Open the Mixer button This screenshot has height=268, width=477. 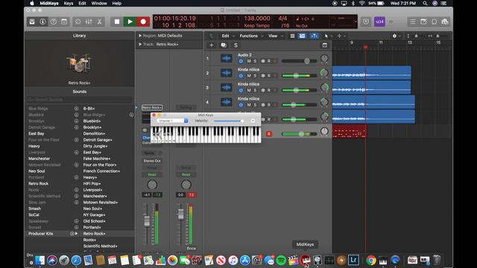click(x=89, y=22)
